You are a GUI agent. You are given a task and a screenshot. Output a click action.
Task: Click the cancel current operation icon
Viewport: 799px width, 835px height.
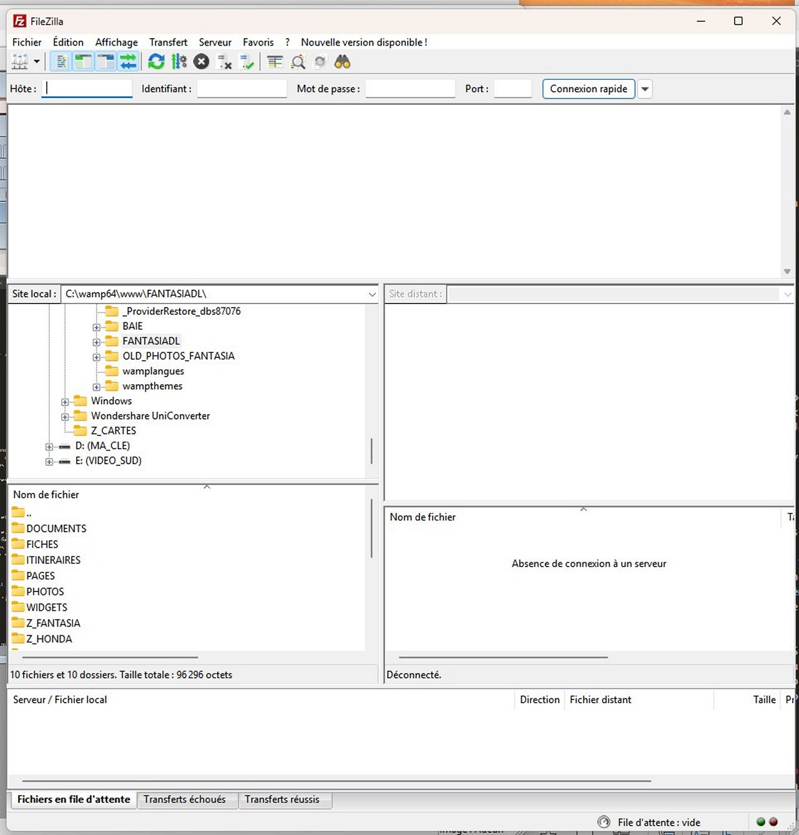[201, 62]
